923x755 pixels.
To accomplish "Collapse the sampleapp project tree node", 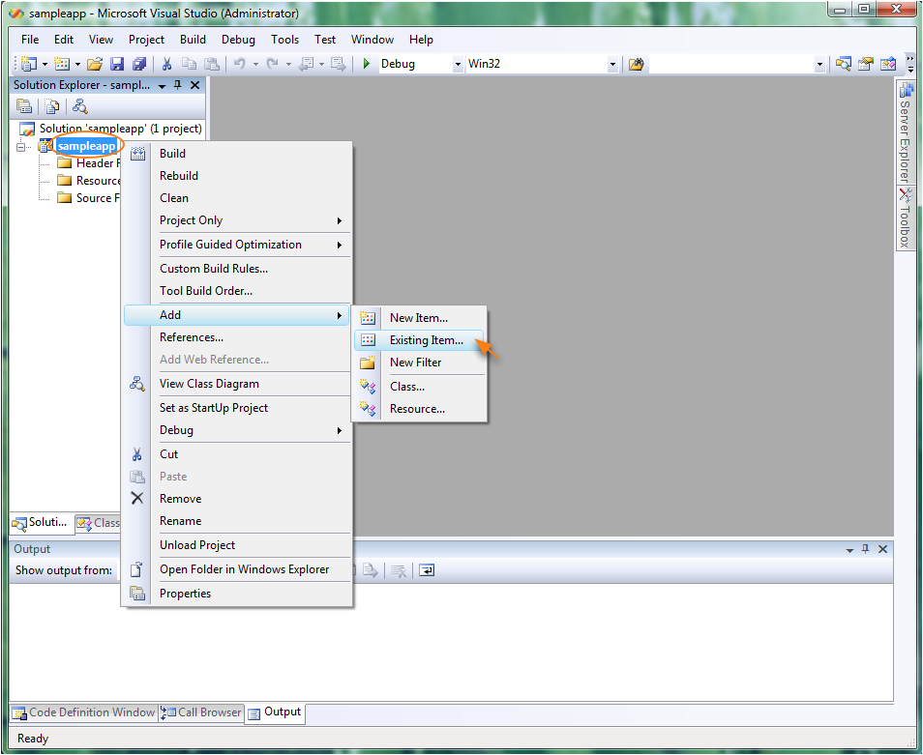I will 20,146.
